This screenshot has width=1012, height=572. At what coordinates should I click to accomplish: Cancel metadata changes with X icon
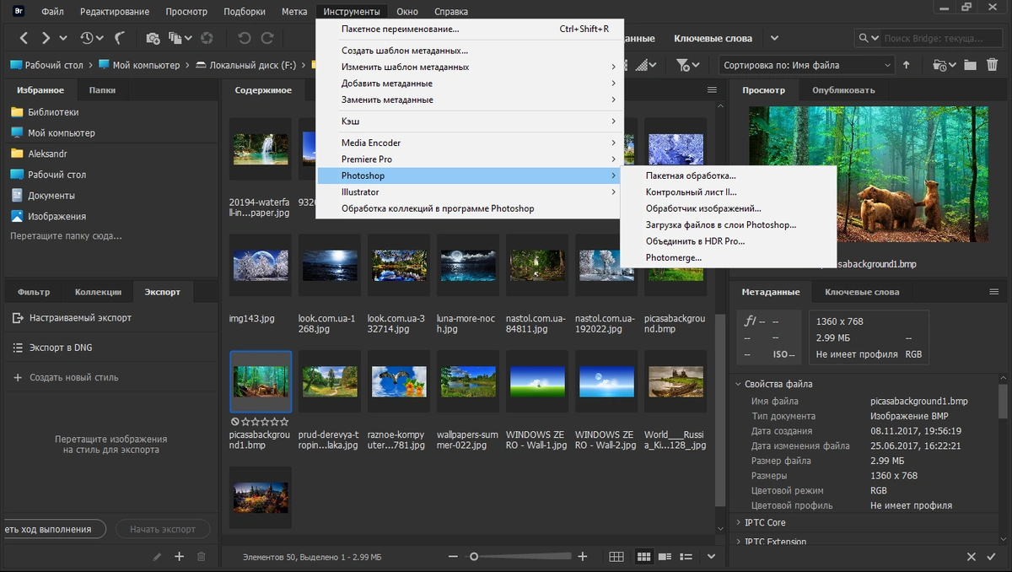pos(971,557)
